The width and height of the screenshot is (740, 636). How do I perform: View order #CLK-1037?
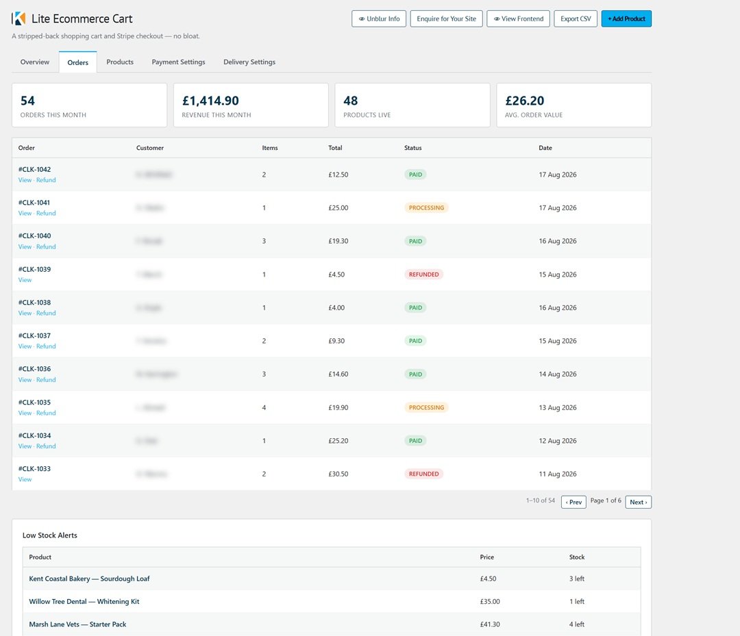(25, 346)
